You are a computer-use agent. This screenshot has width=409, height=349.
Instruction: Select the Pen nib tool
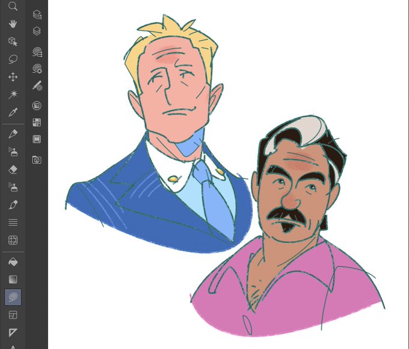(x=13, y=134)
